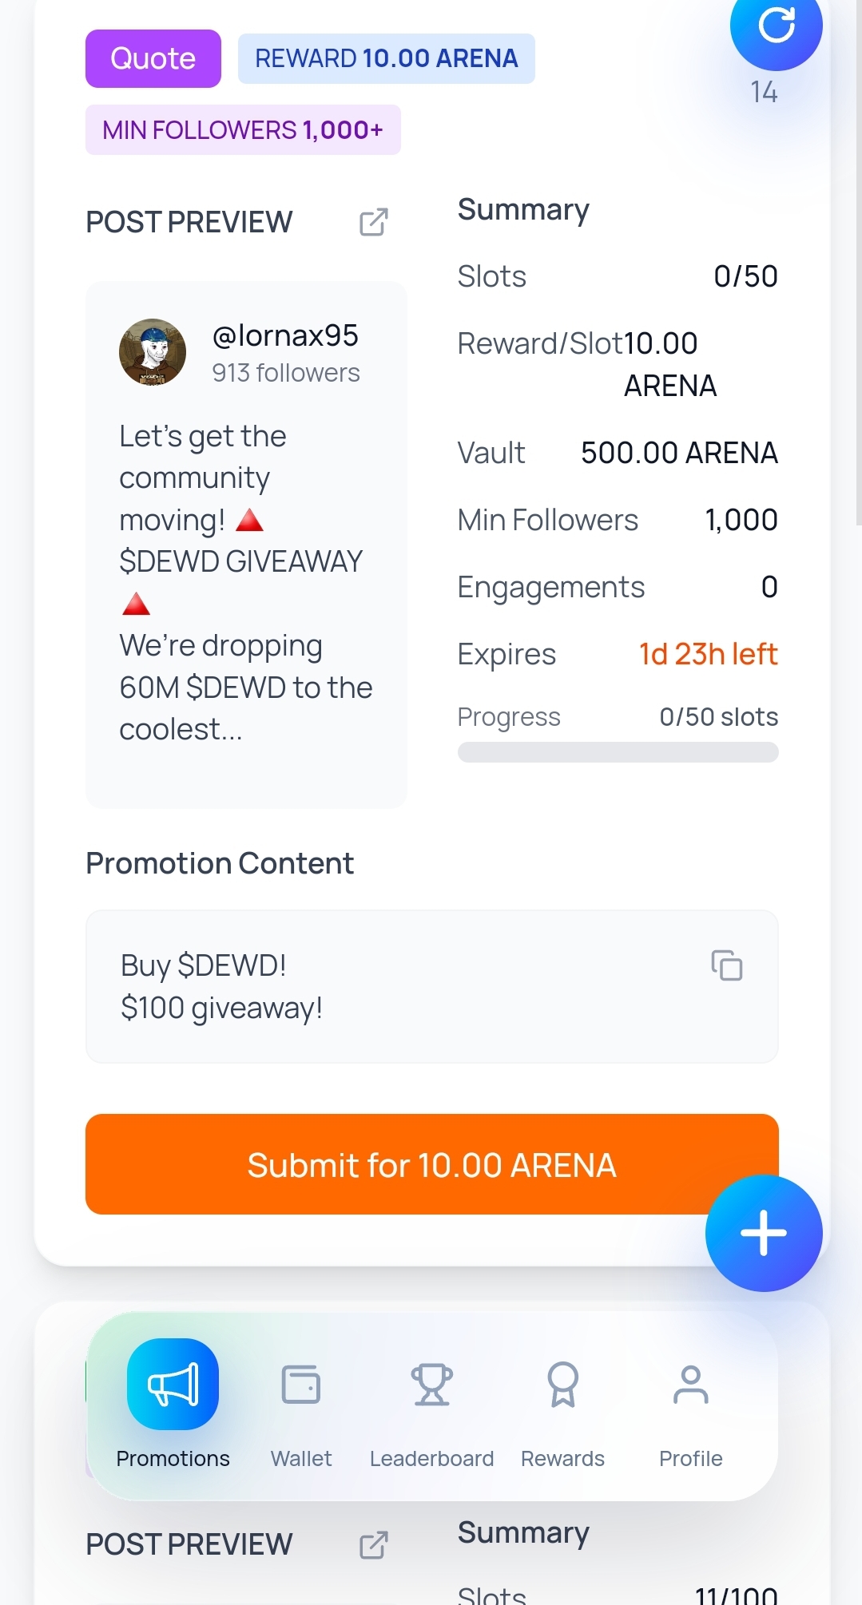
Task: Open external link beside lower POST PREVIEW
Action: tap(373, 1544)
